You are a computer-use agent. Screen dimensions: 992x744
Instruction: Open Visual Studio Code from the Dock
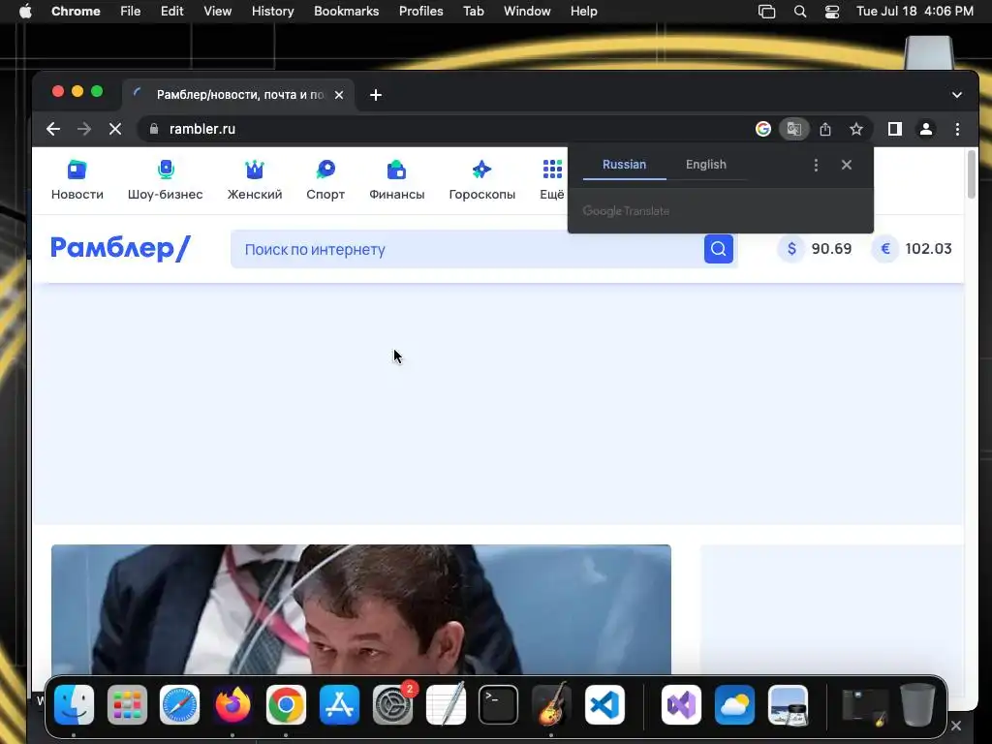click(x=604, y=705)
